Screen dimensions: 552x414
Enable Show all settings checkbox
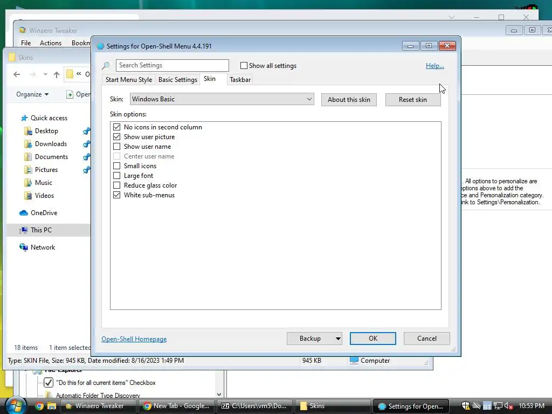tap(244, 65)
